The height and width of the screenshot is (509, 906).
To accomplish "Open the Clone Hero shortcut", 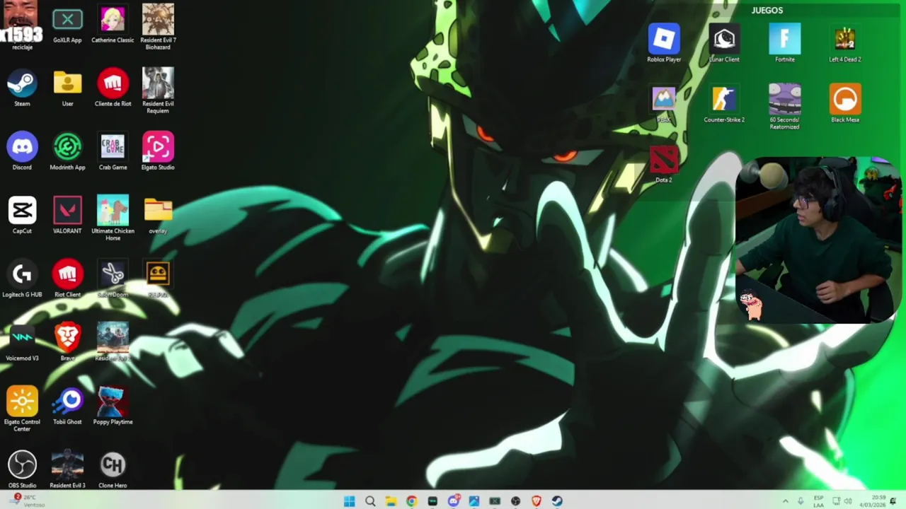I will click(x=113, y=470).
